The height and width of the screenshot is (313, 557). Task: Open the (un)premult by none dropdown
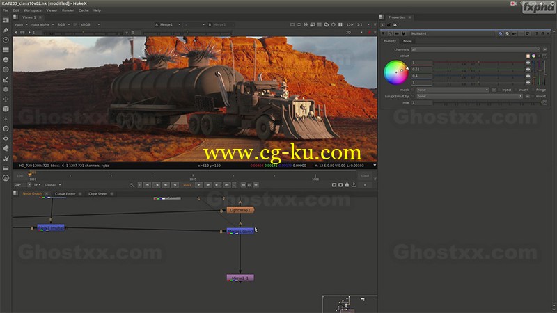click(469, 96)
